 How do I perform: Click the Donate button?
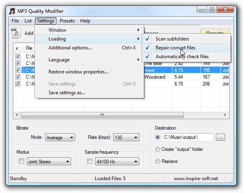pyautogui.click(x=215, y=33)
